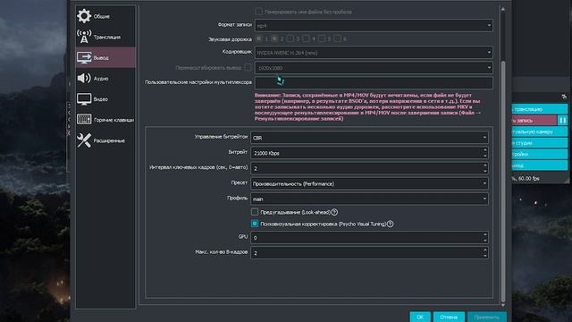Open the 1920x1080 rescale resolution dropdown

point(374,68)
